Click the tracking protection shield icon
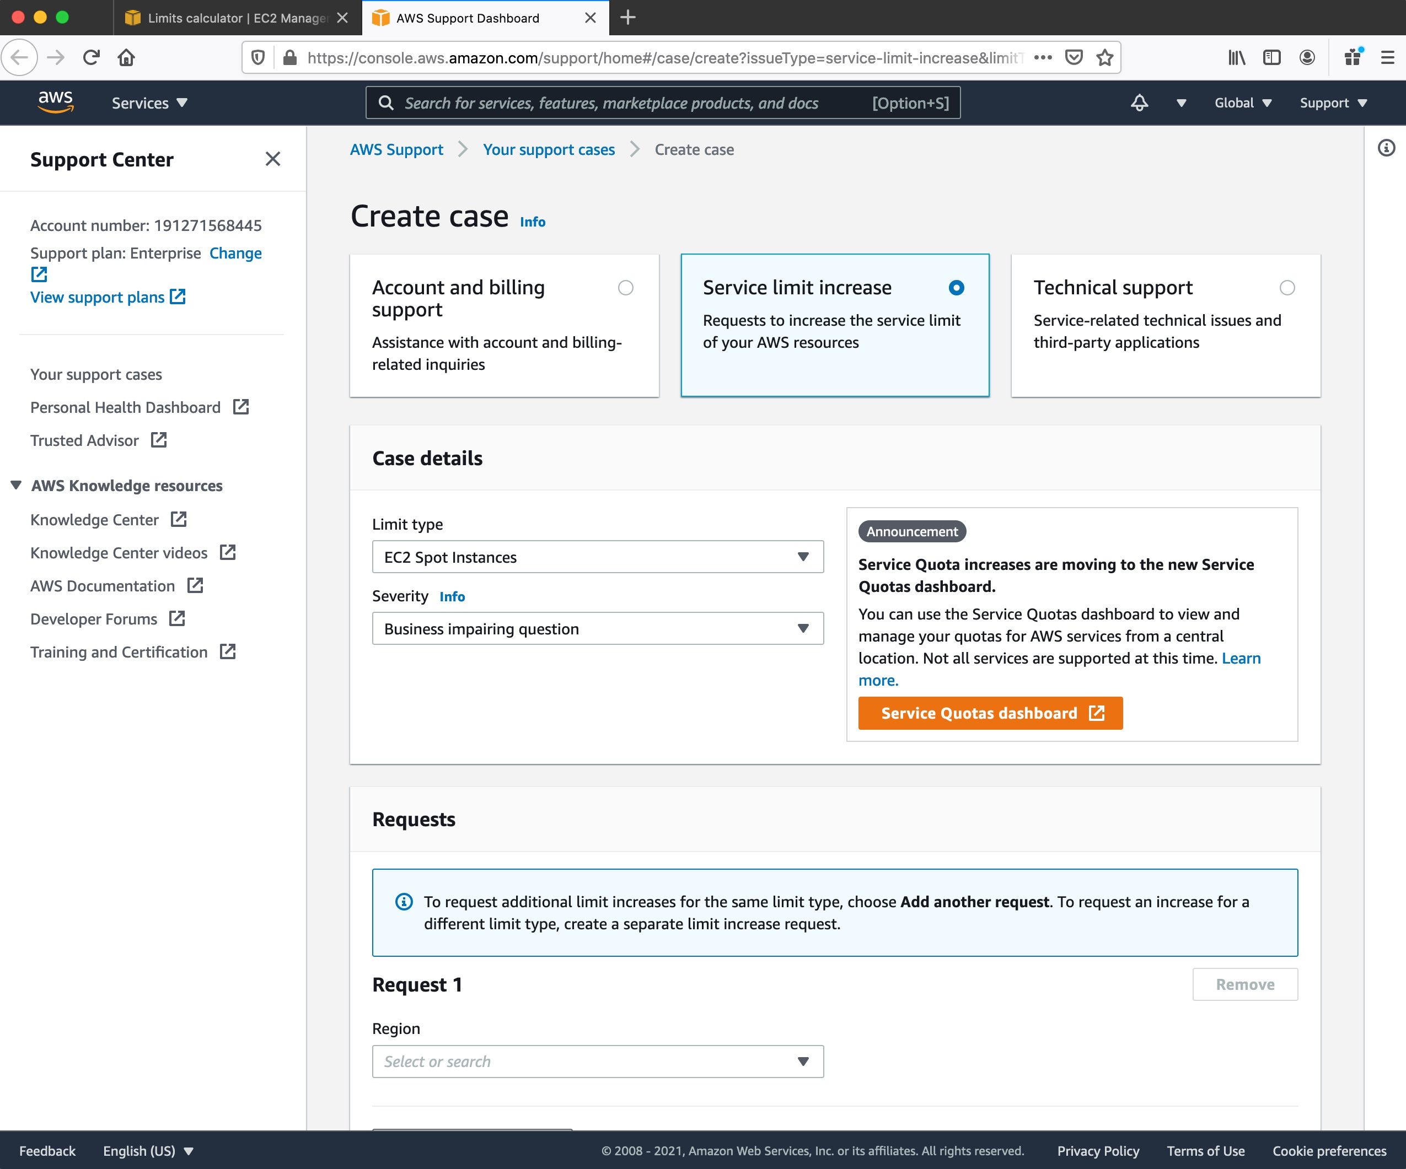The width and height of the screenshot is (1406, 1169). [x=258, y=57]
